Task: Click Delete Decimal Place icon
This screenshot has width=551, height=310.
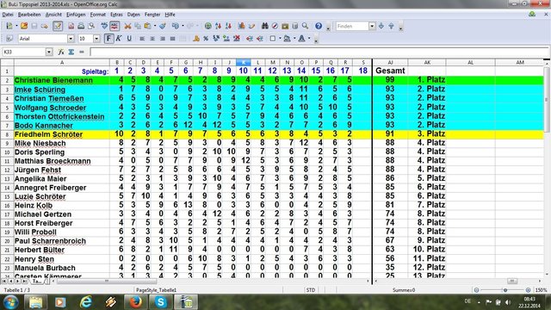Action: (237, 39)
